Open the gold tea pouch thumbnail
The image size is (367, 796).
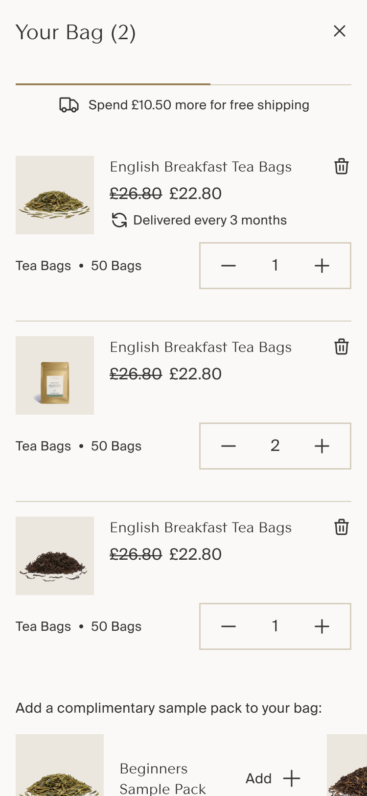click(55, 375)
